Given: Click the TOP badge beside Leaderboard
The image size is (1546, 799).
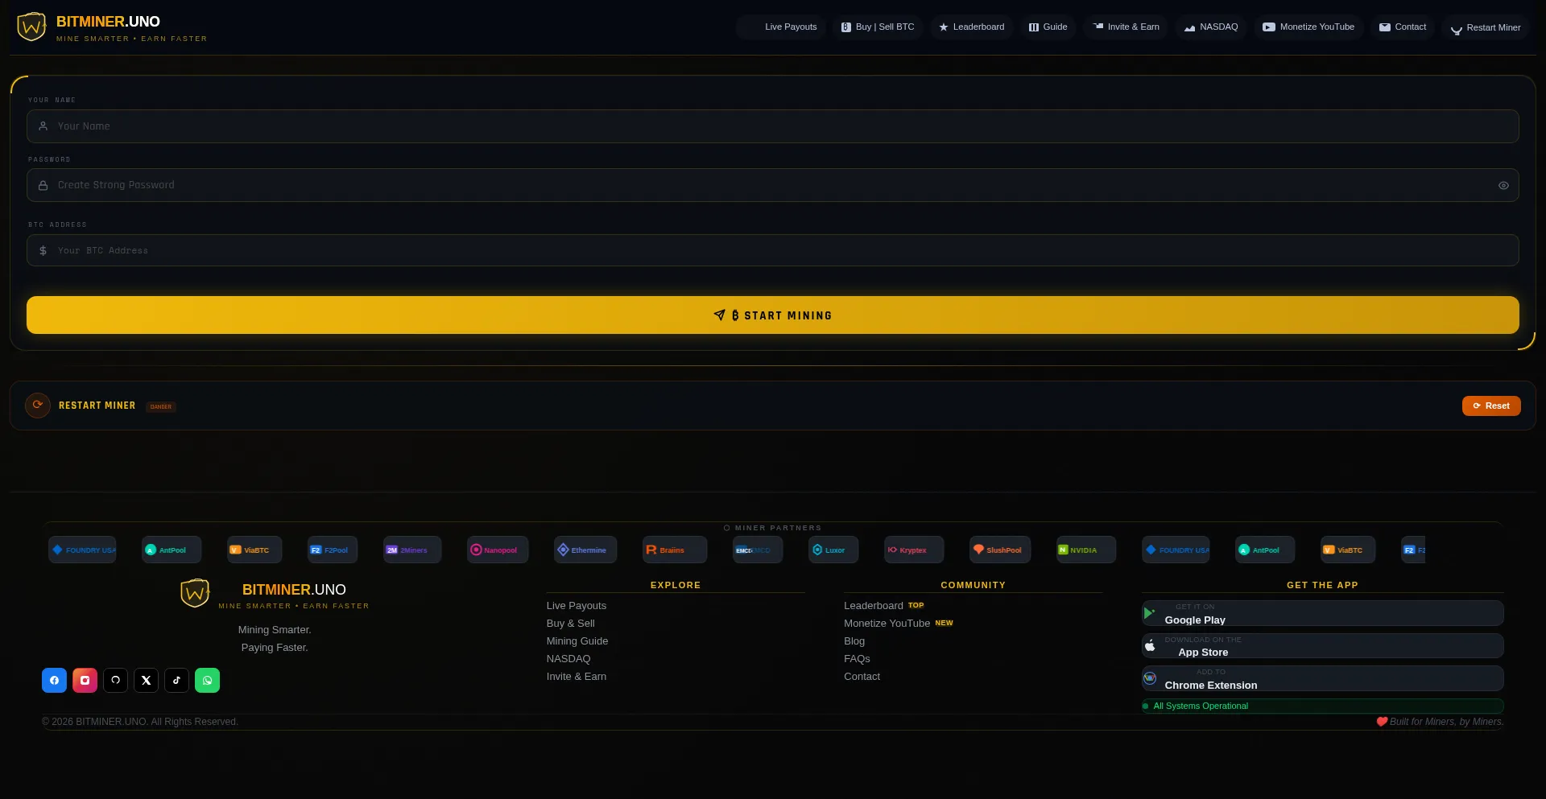Looking at the screenshot, I should (x=916, y=606).
